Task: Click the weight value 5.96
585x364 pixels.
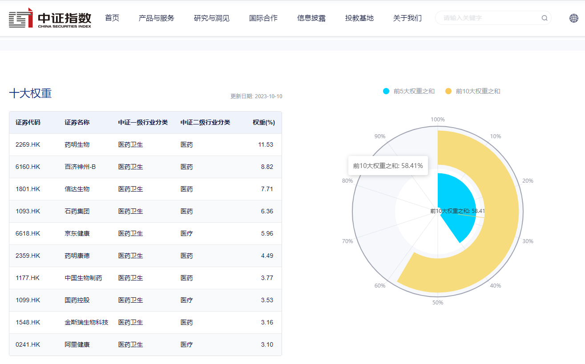Action: pos(267,233)
